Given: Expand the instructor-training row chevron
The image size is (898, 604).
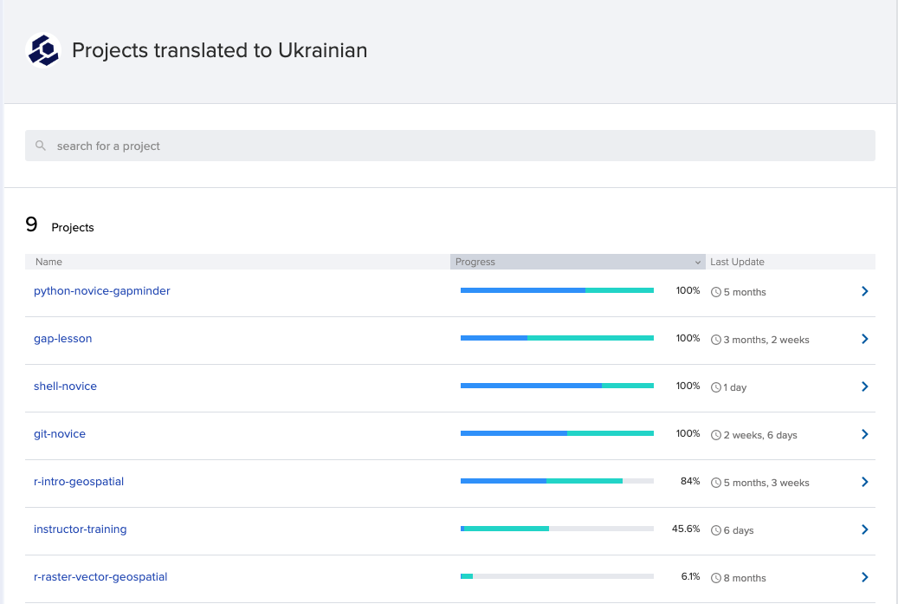Looking at the screenshot, I should point(864,529).
